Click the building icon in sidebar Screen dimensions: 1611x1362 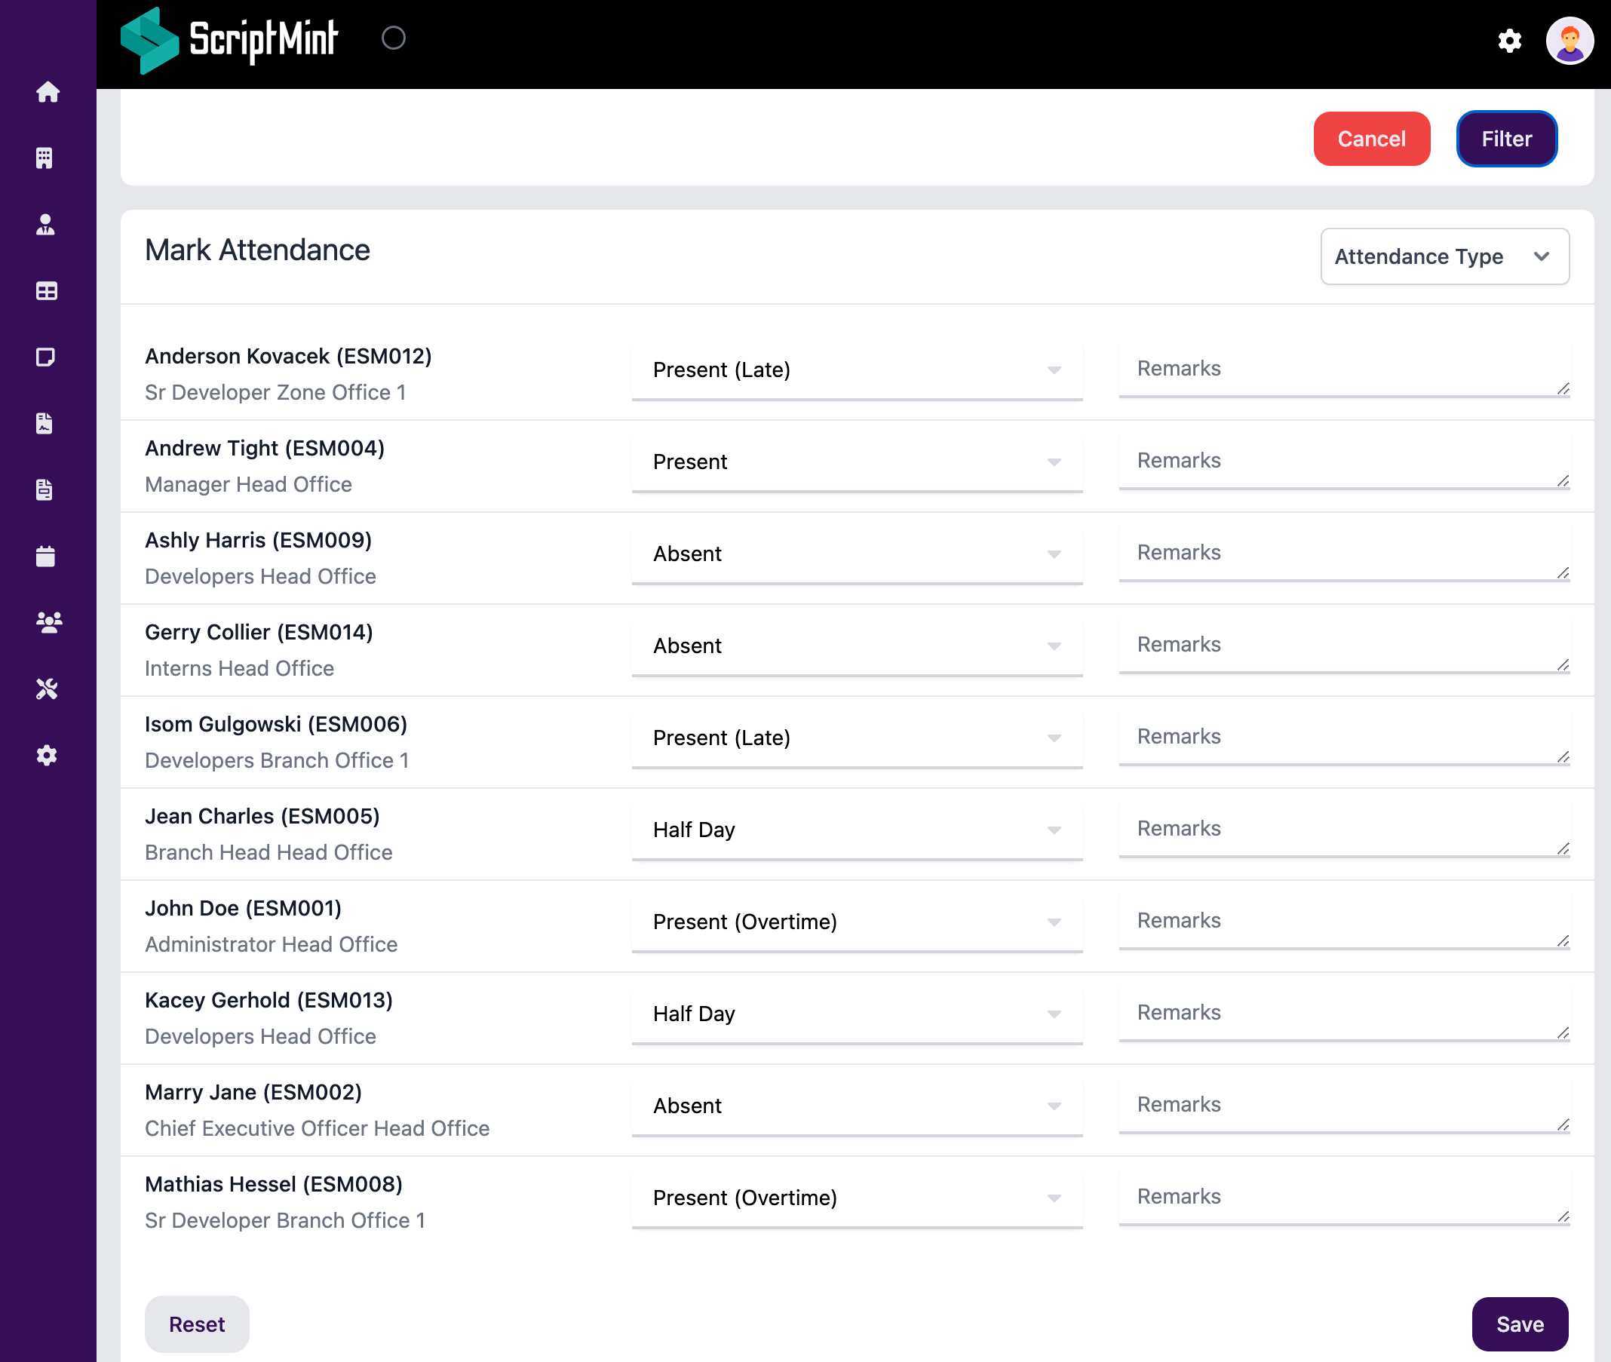pyautogui.click(x=44, y=158)
